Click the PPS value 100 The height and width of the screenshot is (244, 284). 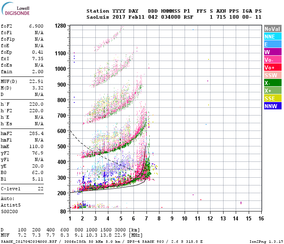(x=234, y=17)
